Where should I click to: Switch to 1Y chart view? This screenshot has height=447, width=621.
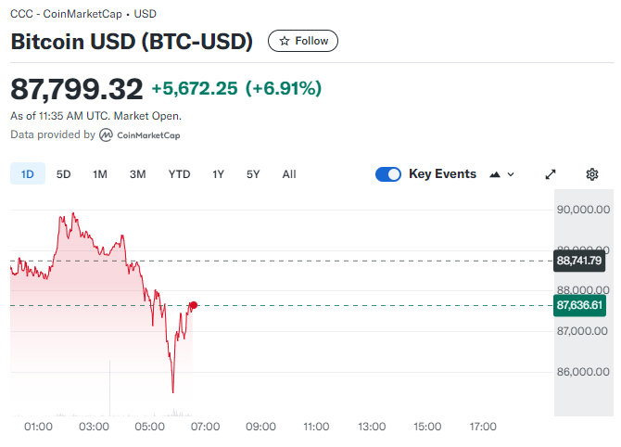tap(218, 174)
